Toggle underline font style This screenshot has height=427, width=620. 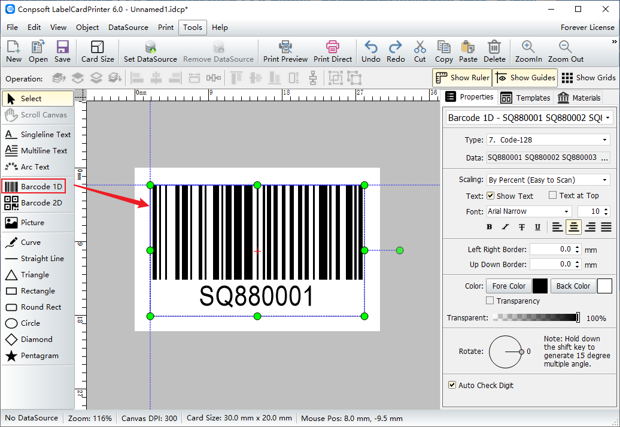(537, 227)
